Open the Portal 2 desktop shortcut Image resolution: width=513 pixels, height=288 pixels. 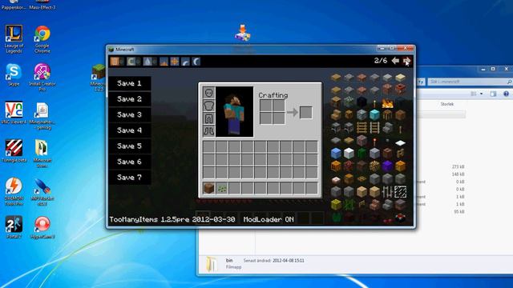(x=14, y=227)
